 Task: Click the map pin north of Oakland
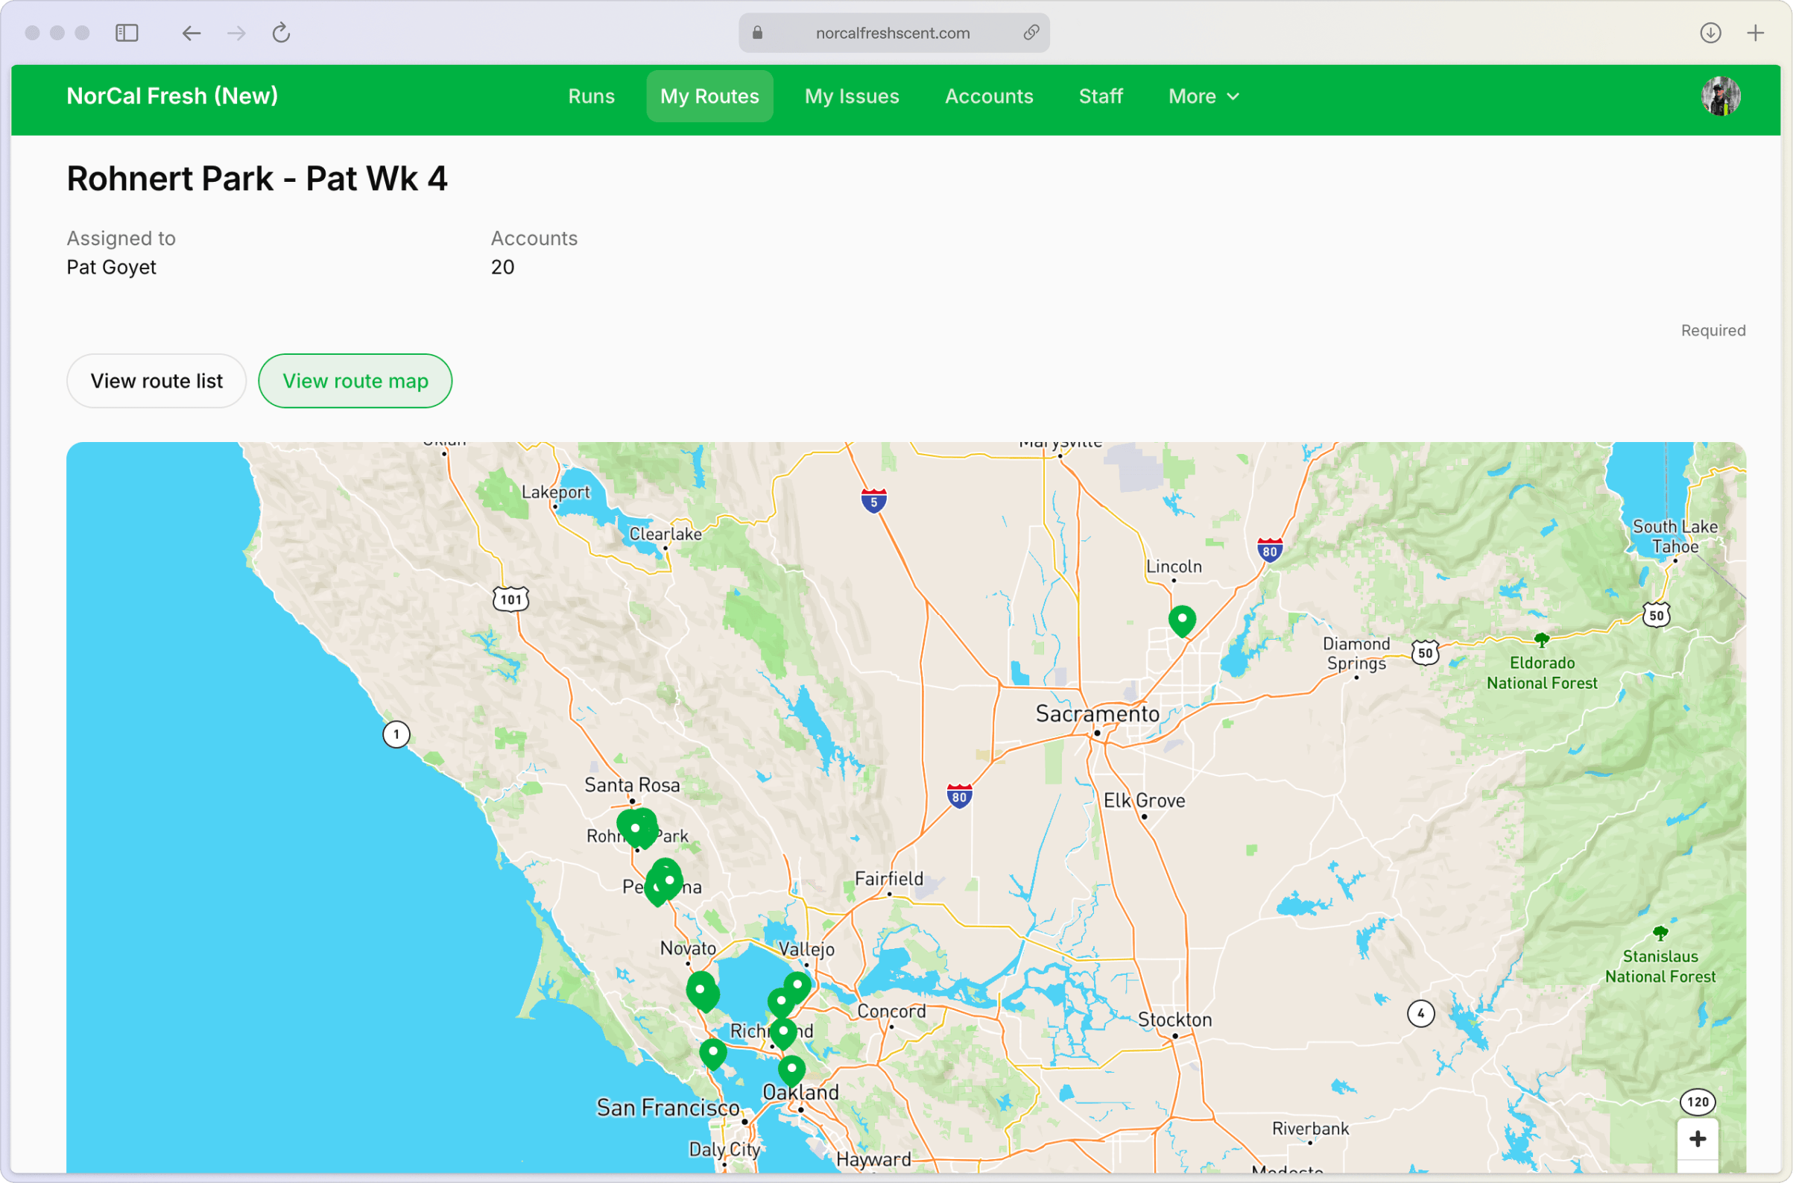791,1068
